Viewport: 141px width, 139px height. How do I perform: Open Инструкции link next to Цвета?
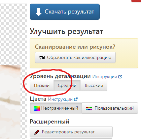pyautogui.click(x=60, y=99)
